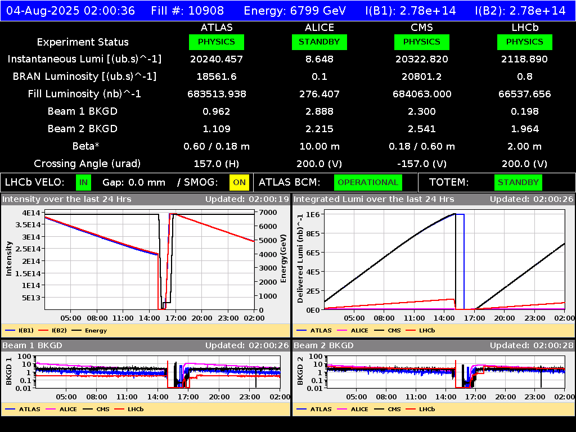Click the Intensity chart Updated 02:00:19 timestamp
The height and width of the screenshot is (432, 576).
point(247,200)
